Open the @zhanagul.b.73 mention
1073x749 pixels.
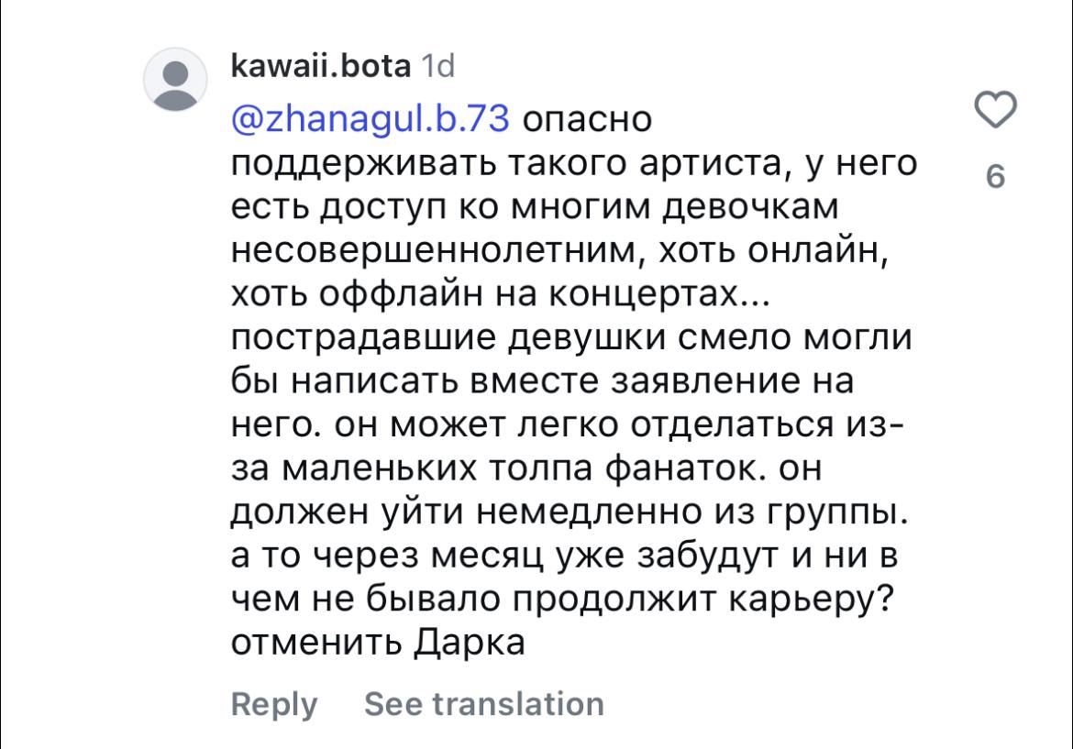pyautogui.click(x=371, y=119)
